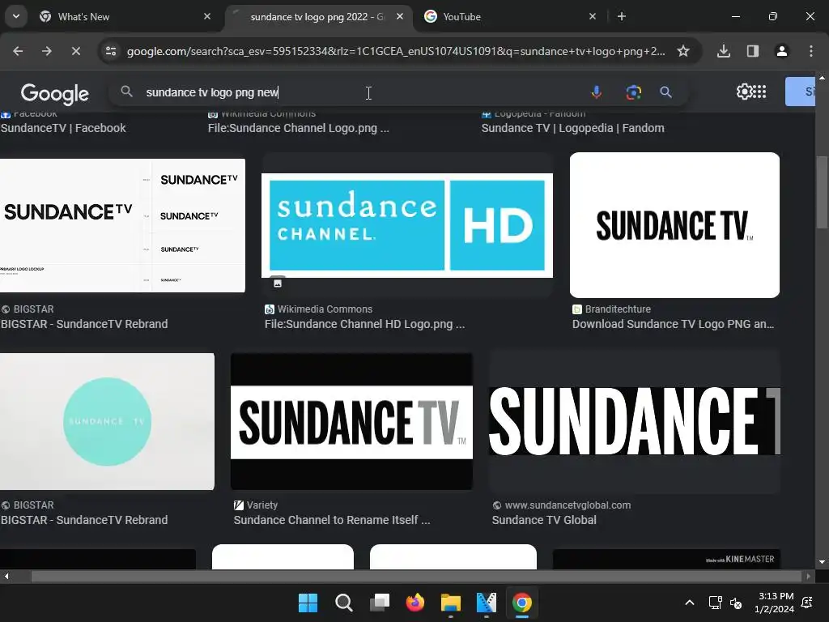This screenshot has width=829, height=622.
Task: Click right arrow of horizontal scrollbar
Action: (x=809, y=576)
